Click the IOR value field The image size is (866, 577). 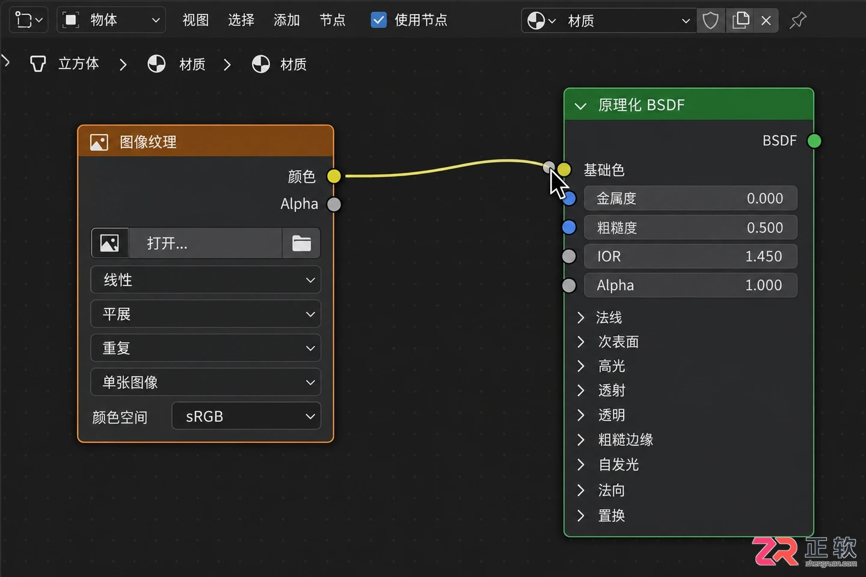[690, 257]
